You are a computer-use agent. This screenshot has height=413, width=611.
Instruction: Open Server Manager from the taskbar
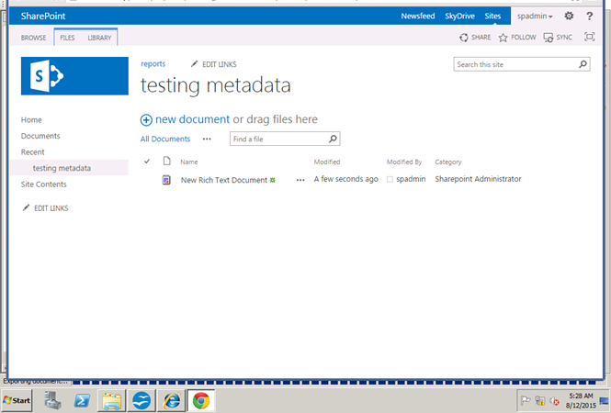(52, 400)
